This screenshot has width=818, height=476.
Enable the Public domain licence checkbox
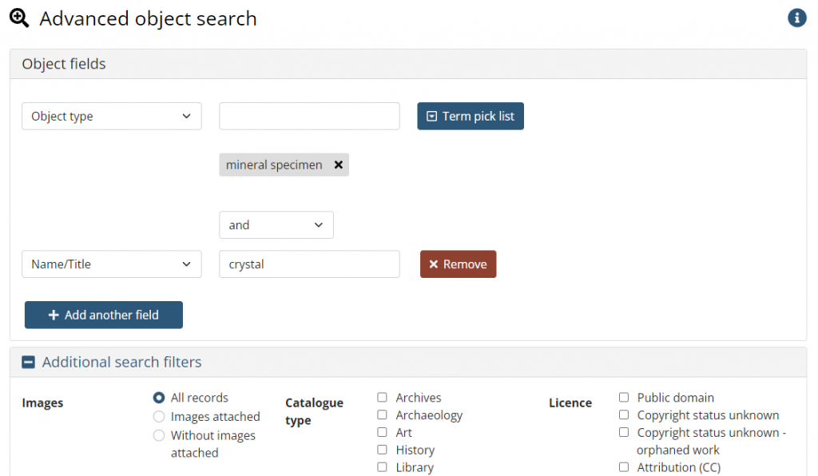click(x=624, y=397)
